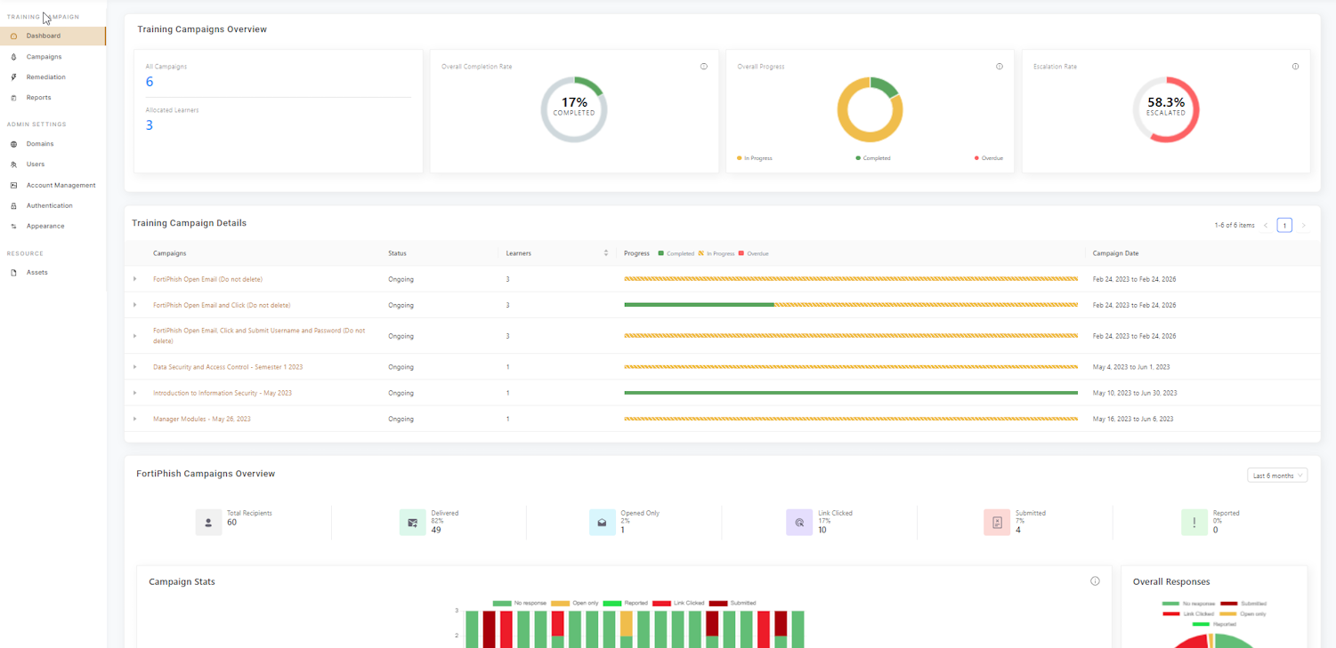Click the Total Recipients person icon
Screen dimensions: 1336x648
208,523
